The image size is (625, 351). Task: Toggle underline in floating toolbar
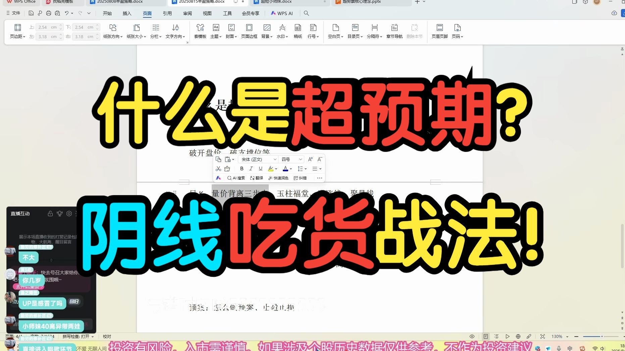[260, 169]
